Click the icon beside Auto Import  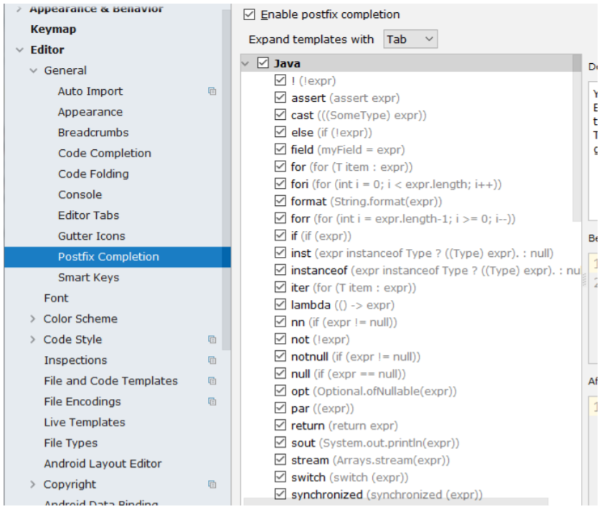tap(212, 91)
